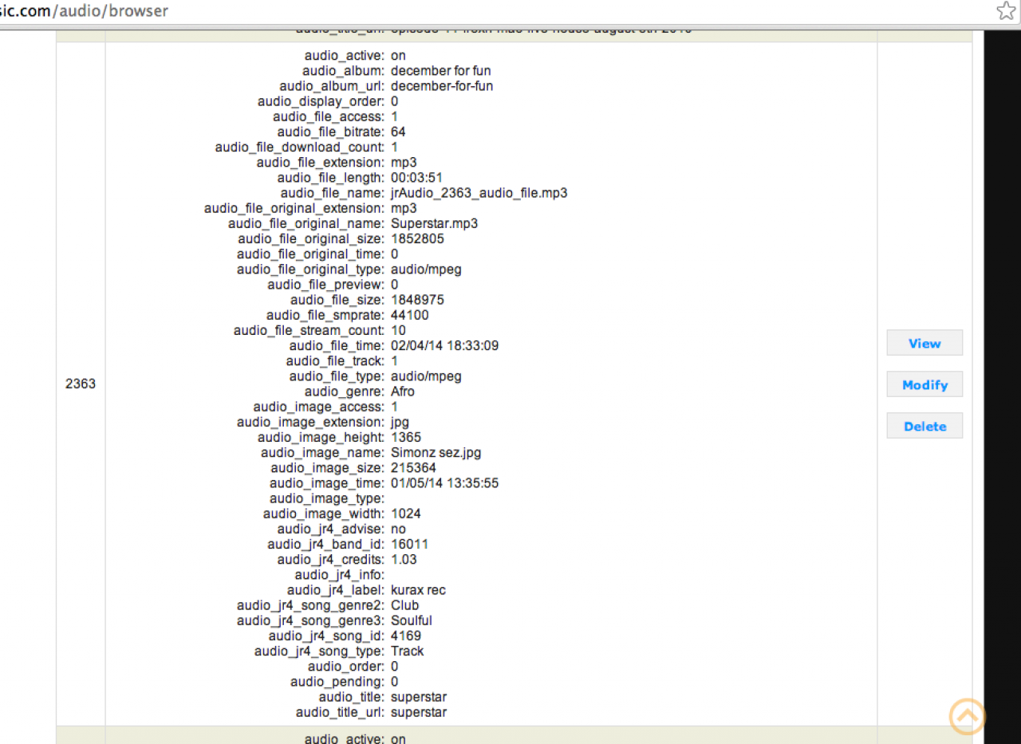The image size is (1021, 744).
Task: Click the jrAudio_2363_audio_file.mp3 file name value
Action: pos(479,193)
